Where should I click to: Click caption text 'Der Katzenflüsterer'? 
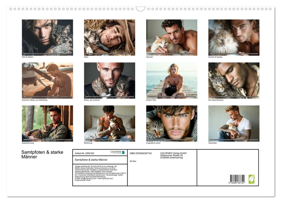pos(216,100)
